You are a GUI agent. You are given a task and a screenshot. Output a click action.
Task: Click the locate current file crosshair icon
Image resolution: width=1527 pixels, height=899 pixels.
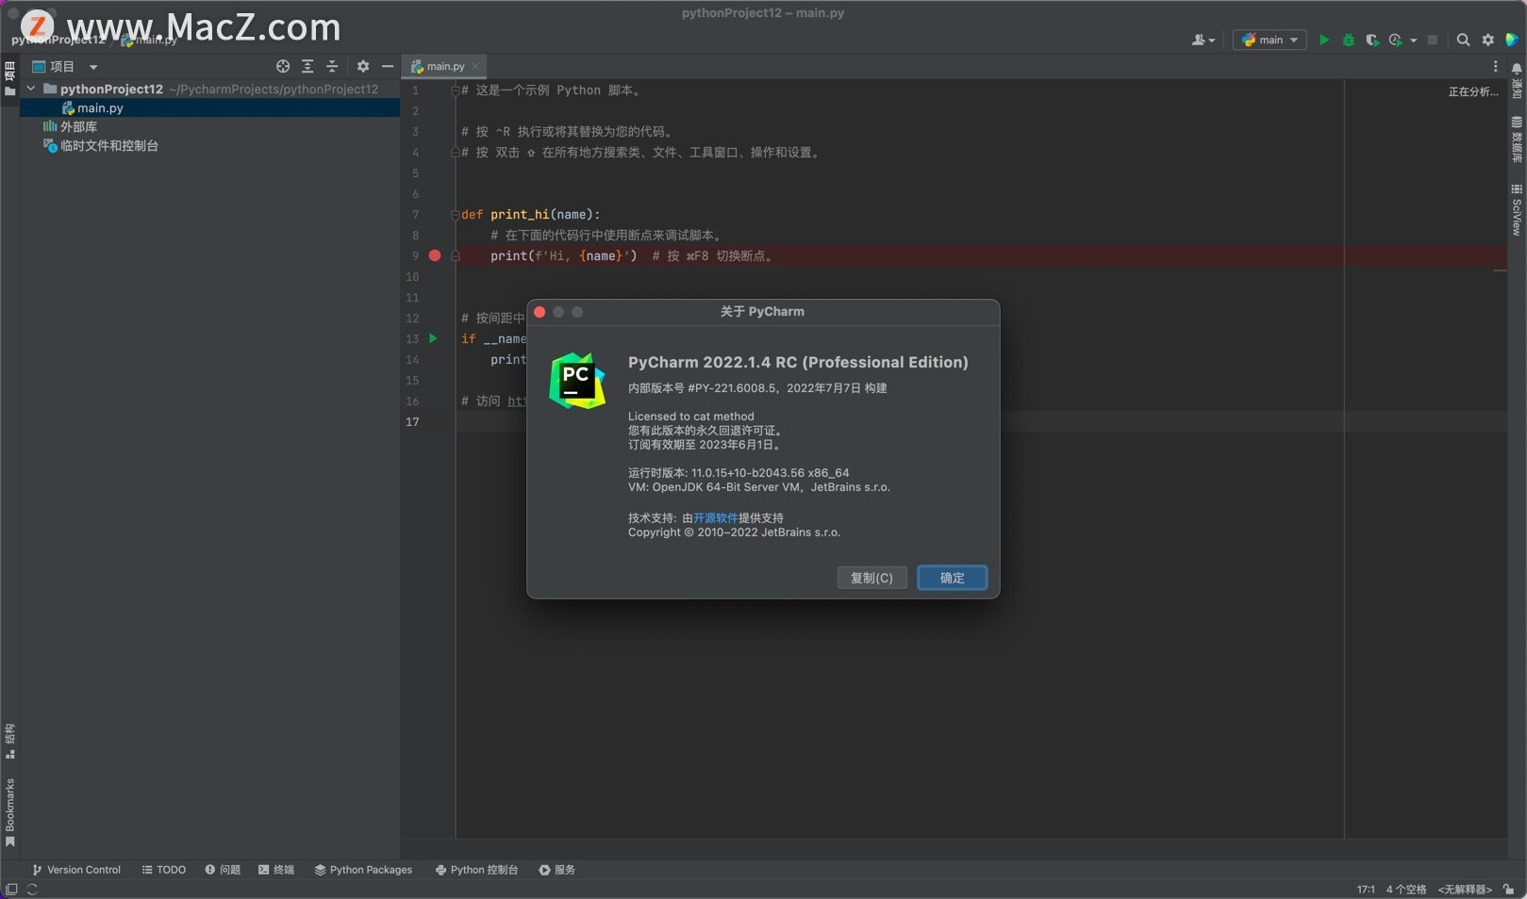click(283, 66)
